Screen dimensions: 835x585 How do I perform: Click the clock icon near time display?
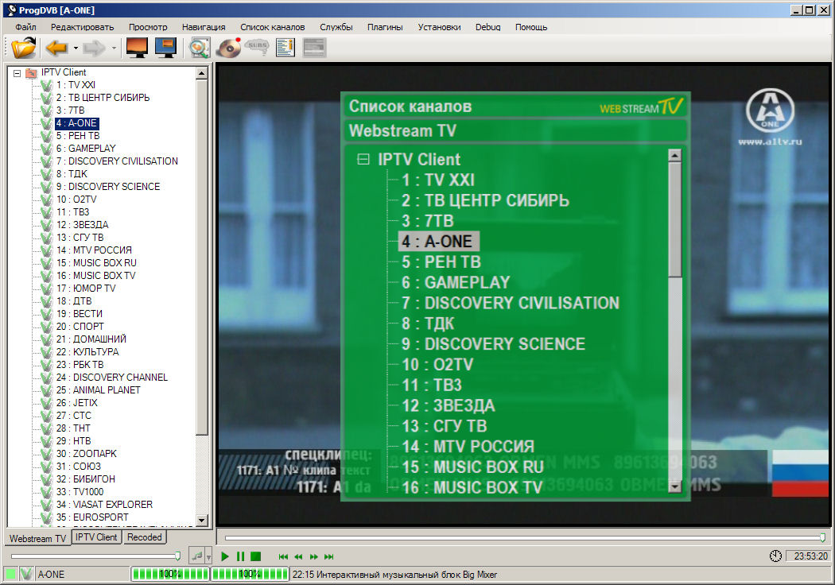[x=775, y=556]
